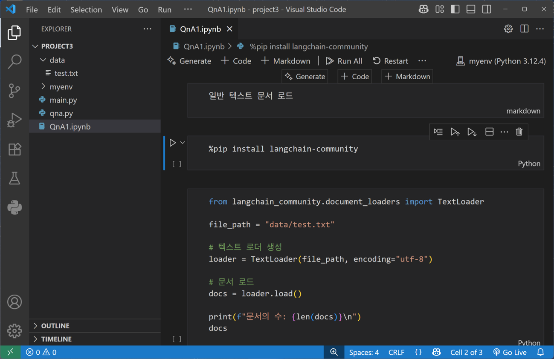Select myenv Python 3.12.4 kernel
Screen dimensions: 554x359
pos(501,61)
